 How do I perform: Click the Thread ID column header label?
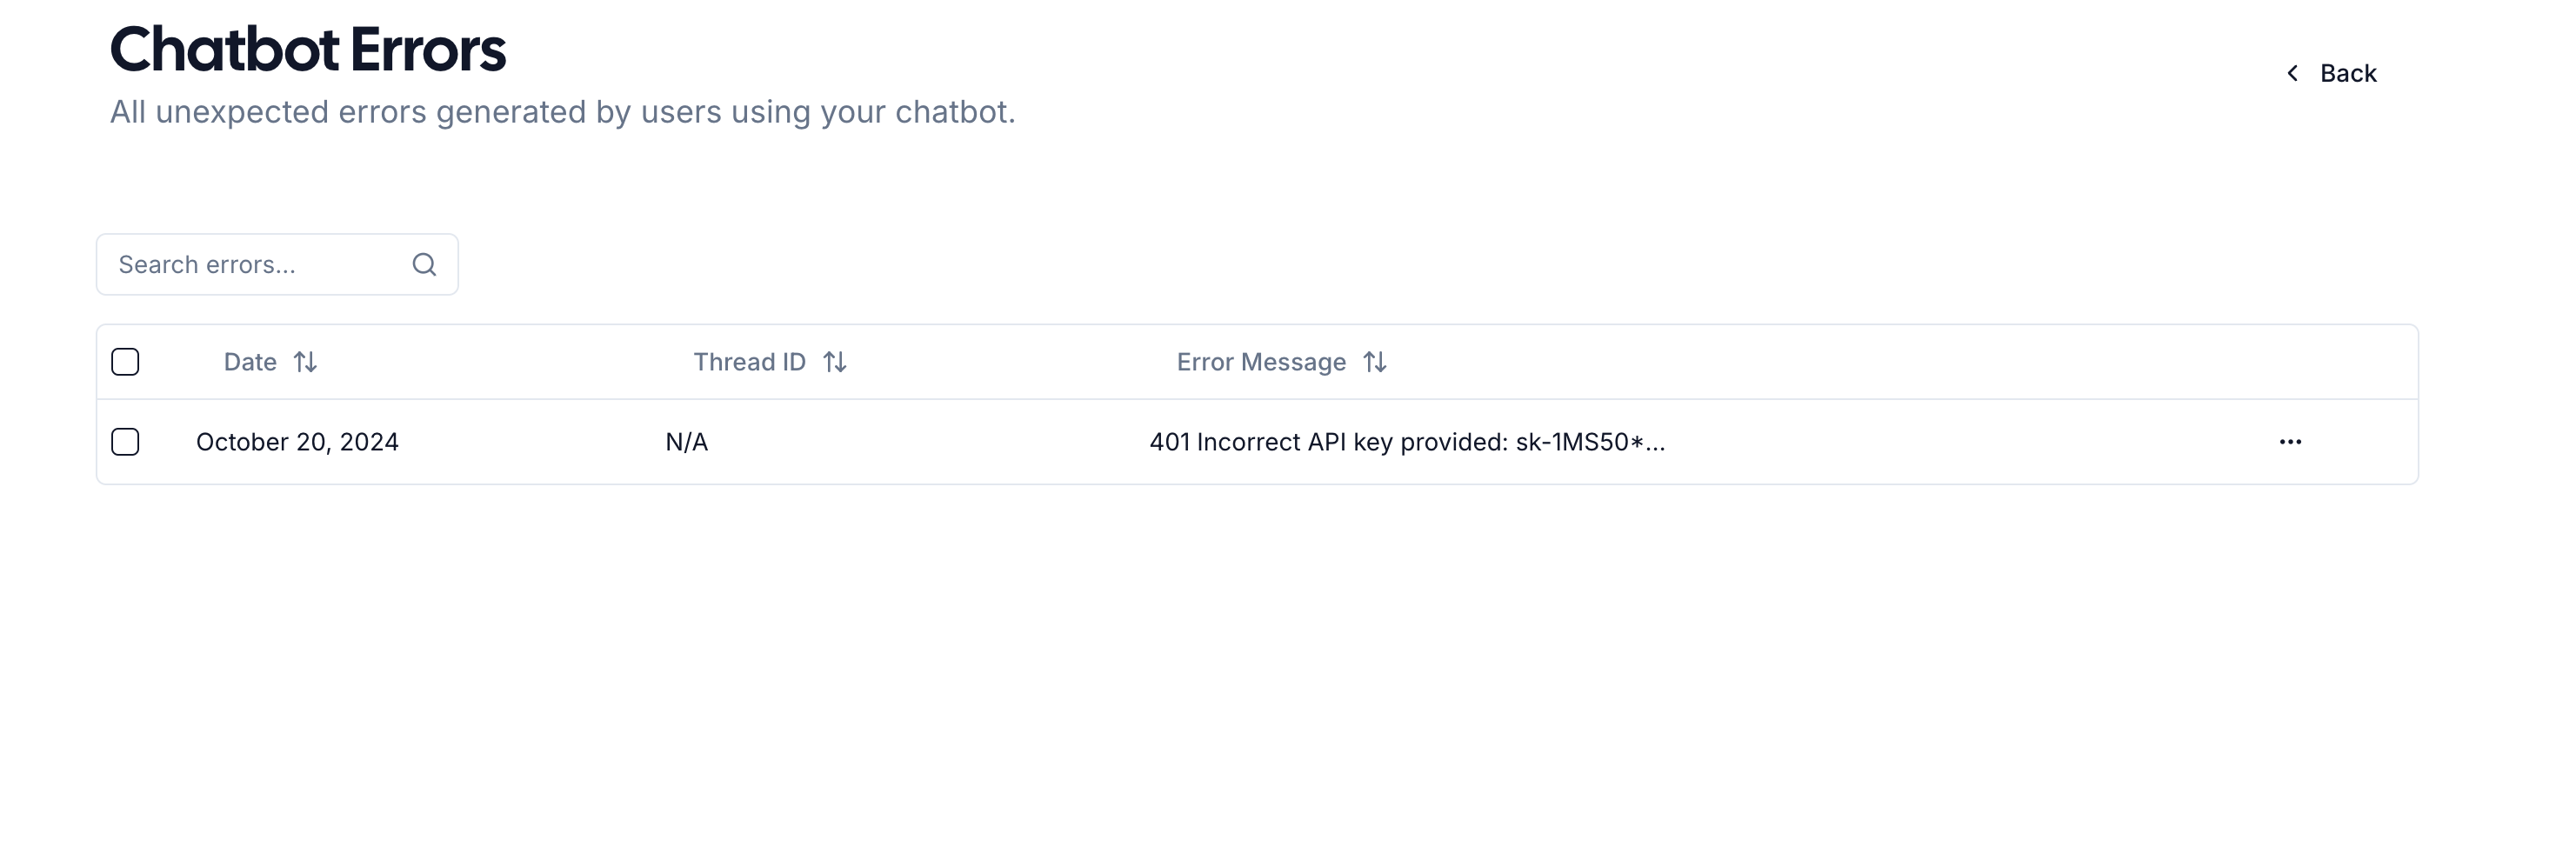point(749,362)
